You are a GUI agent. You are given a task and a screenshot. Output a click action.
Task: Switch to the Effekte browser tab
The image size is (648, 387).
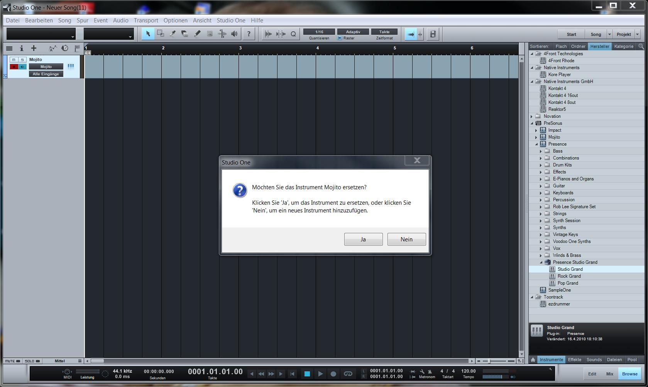tap(574, 360)
